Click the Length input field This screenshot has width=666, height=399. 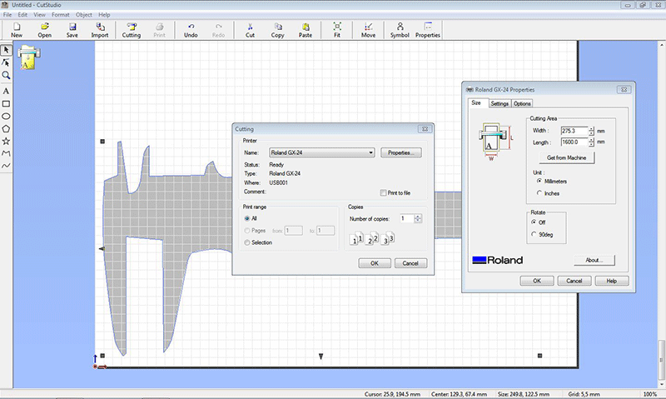(574, 142)
